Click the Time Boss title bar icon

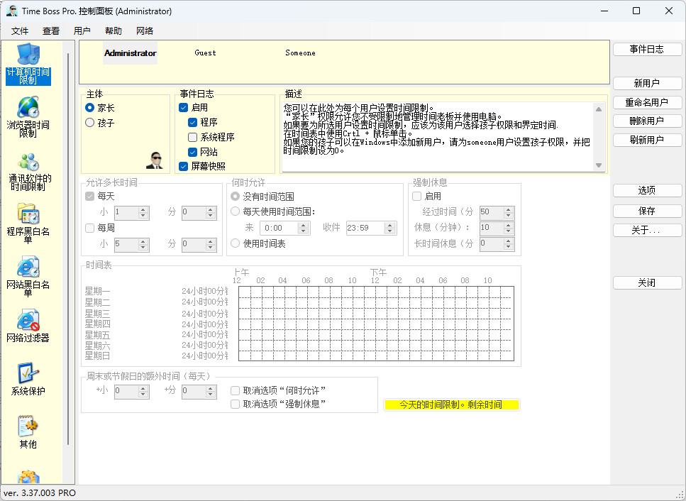[12, 11]
